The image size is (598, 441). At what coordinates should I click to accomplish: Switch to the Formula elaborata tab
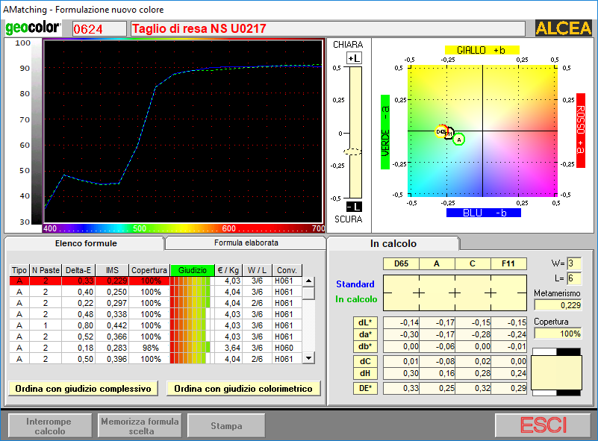[246, 243]
